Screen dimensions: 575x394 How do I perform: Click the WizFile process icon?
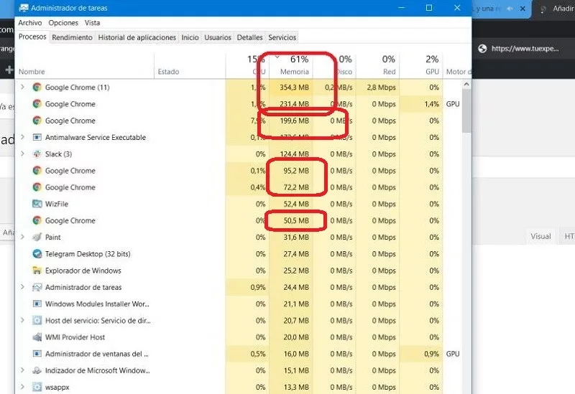click(x=37, y=204)
